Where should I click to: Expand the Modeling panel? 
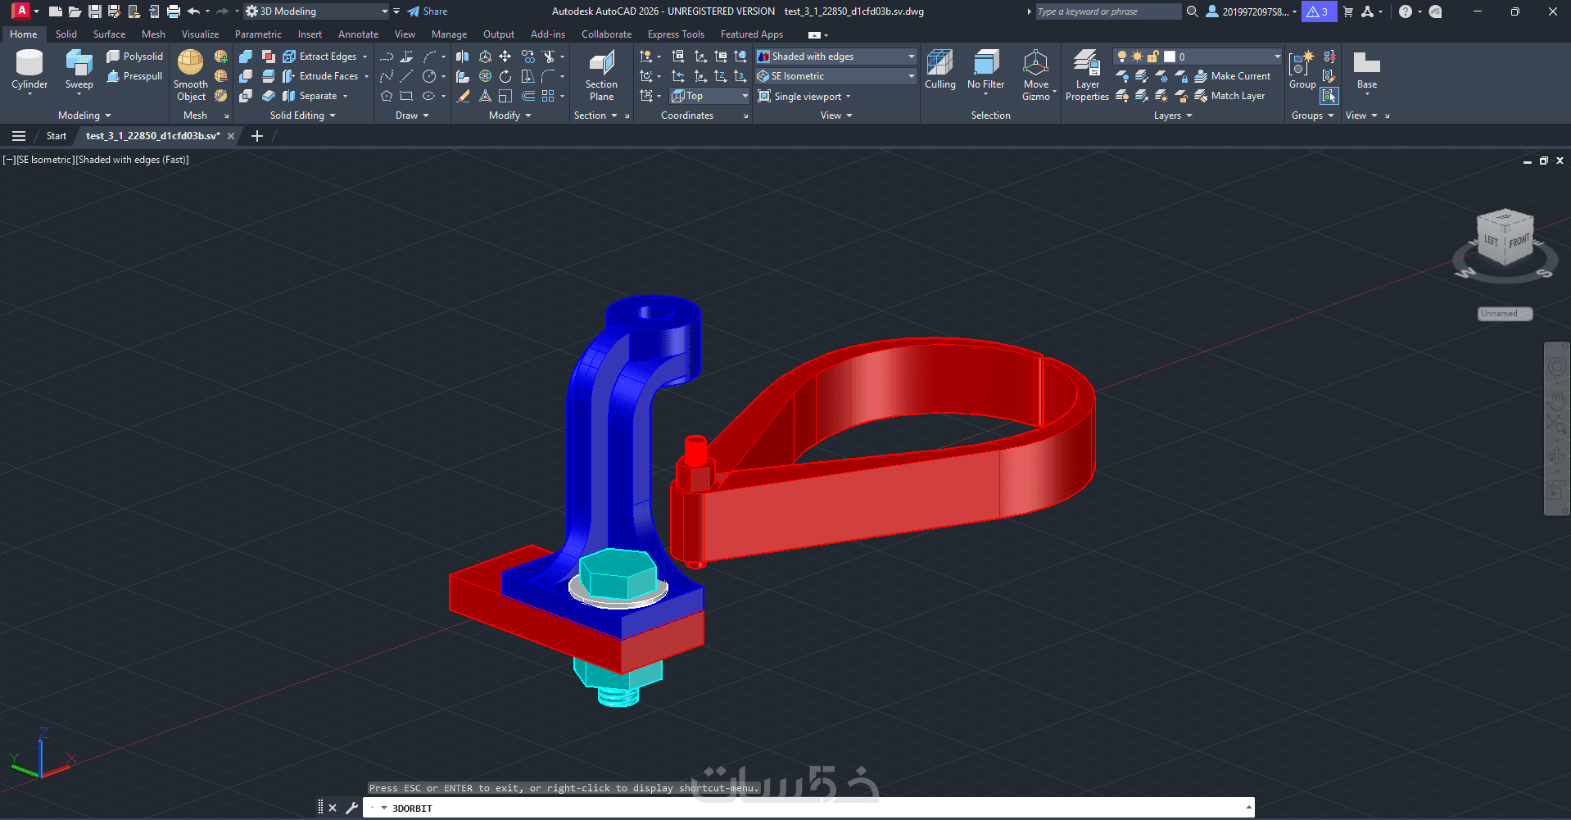pos(84,116)
